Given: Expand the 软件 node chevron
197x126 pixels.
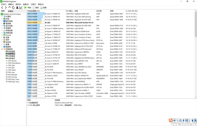Looking at the screenshot, I should (2, 40).
